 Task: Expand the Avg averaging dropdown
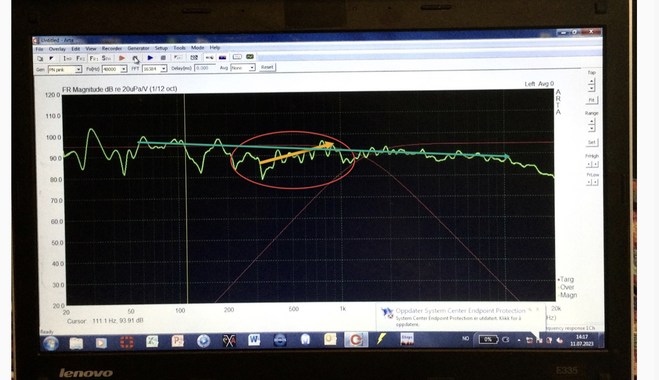coord(252,68)
